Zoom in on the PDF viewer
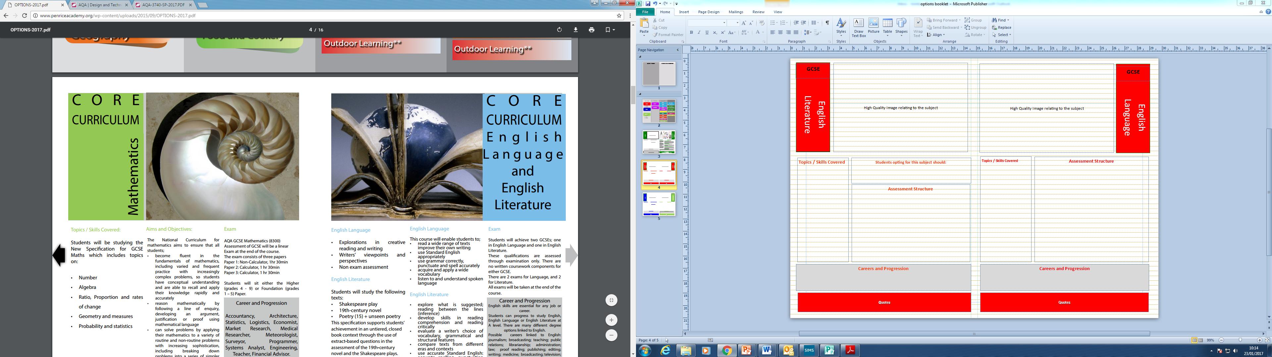This screenshot has height=357, width=1272. pos(611,320)
